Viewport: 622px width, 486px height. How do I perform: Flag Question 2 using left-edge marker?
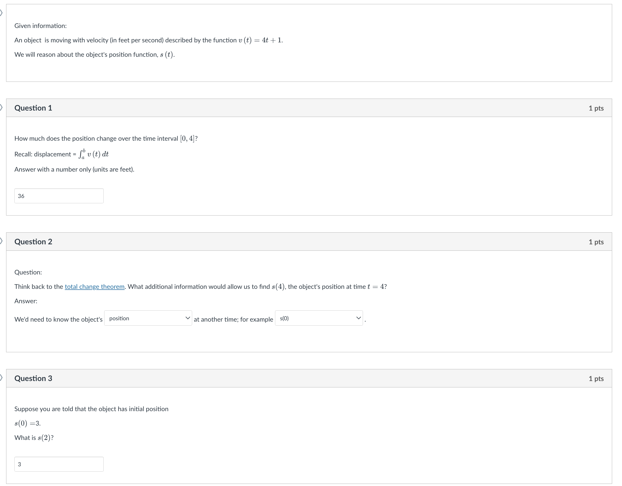(x=1, y=241)
